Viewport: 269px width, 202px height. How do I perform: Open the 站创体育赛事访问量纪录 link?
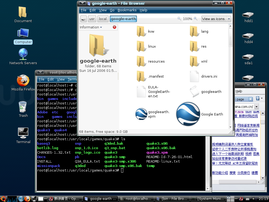(229, 159)
